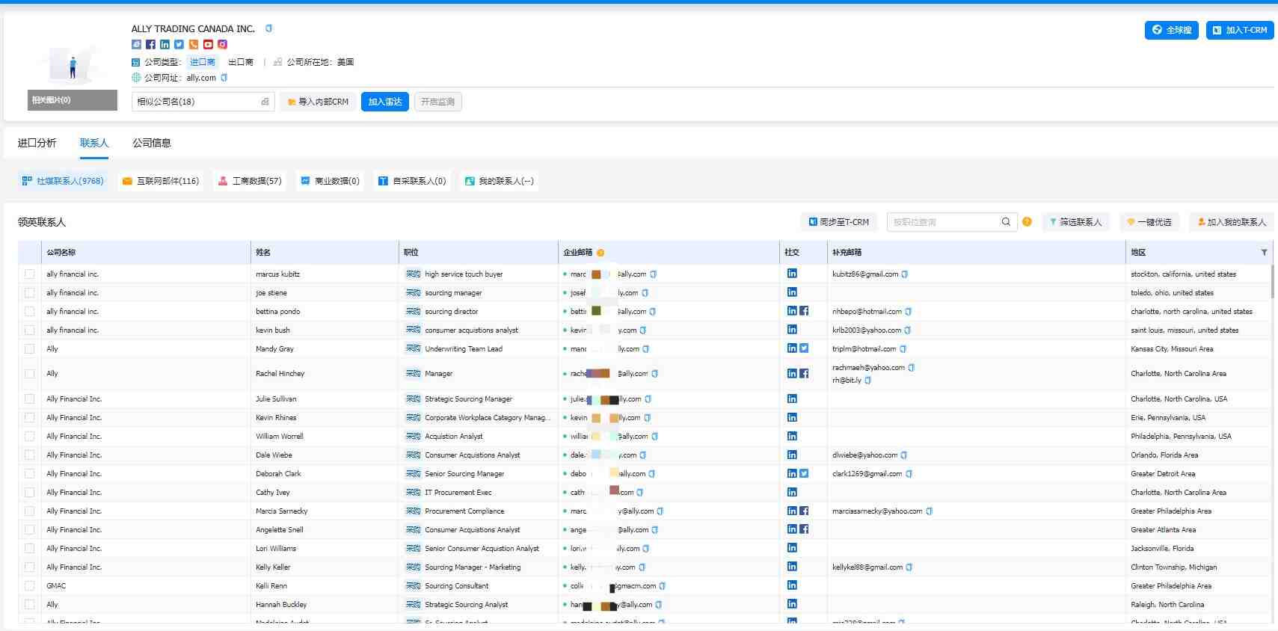The width and height of the screenshot is (1278, 631).
Task: Open the similar company names (18) dropdown
Action: coord(203,102)
